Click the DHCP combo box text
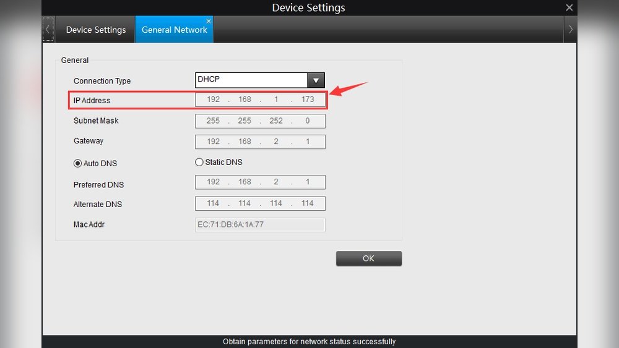This screenshot has height=348, width=619. tap(251, 80)
